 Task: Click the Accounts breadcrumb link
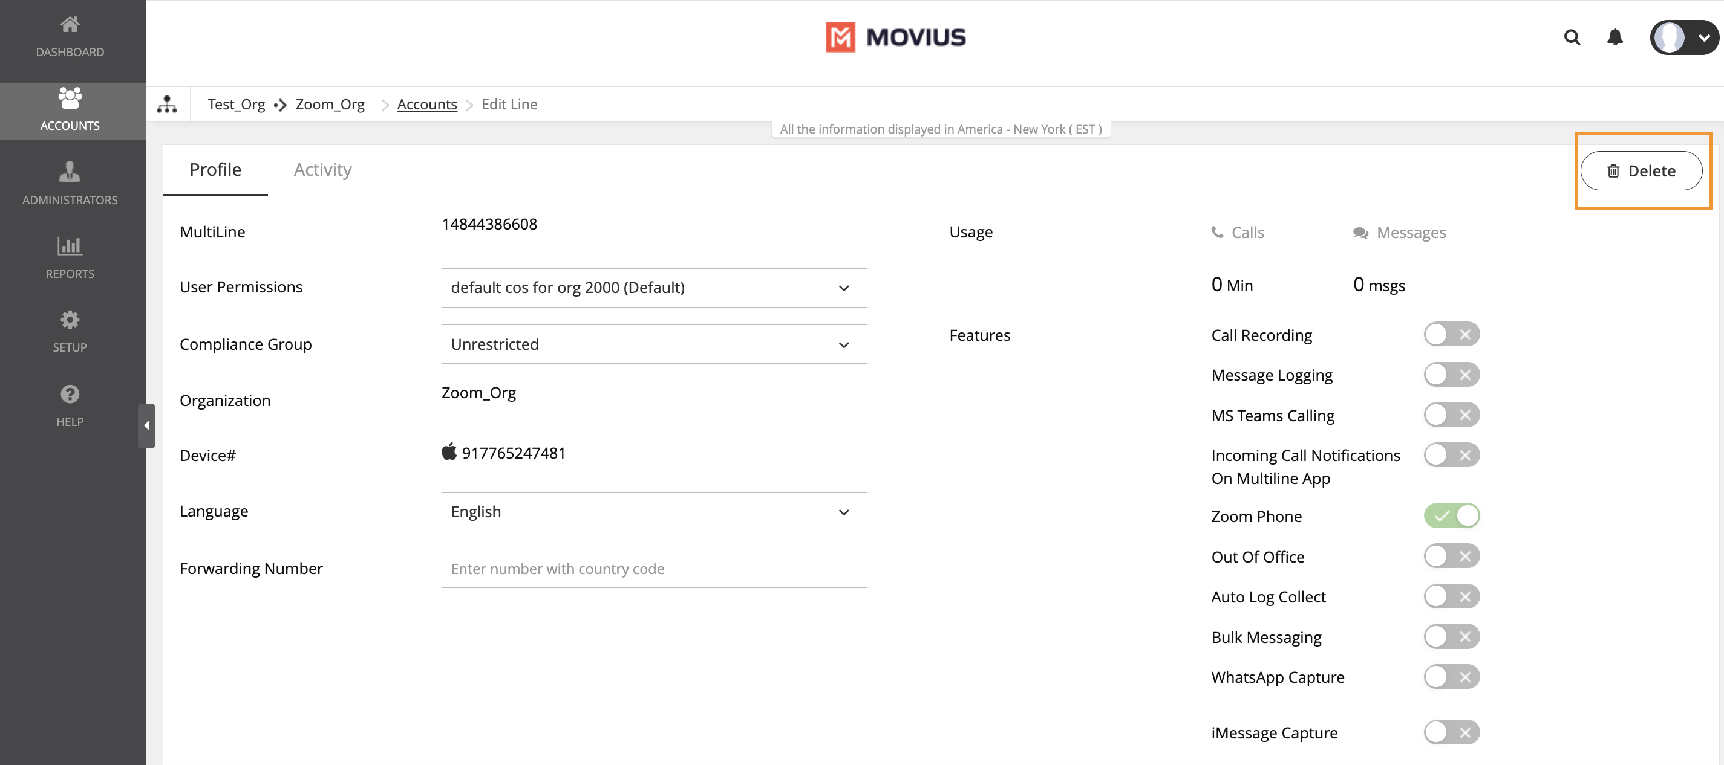click(426, 105)
